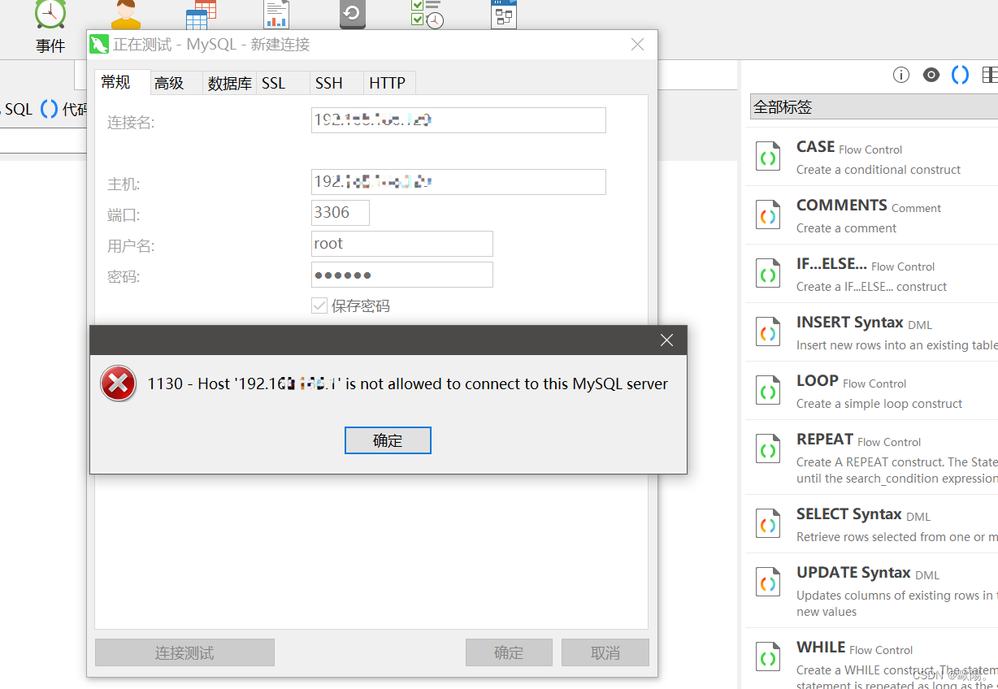Image resolution: width=998 pixels, height=689 pixels.
Task: Select the IF...ELSE... snippet title
Action: click(x=866, y=264)
